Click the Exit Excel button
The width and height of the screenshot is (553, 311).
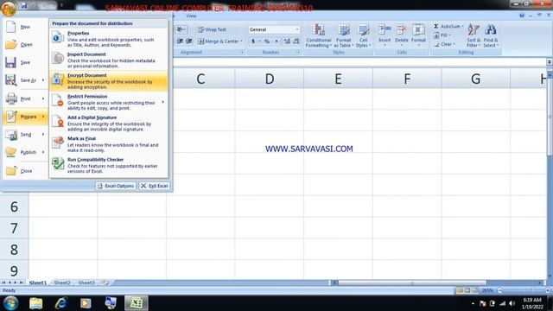point(155,186)
